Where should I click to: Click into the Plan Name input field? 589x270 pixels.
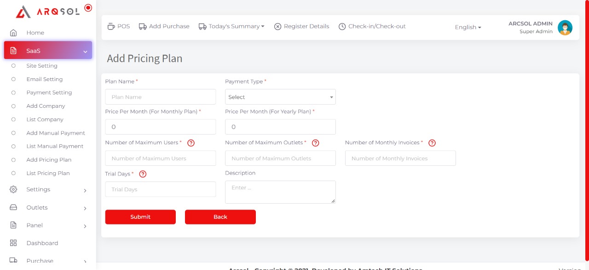(160, 97)
